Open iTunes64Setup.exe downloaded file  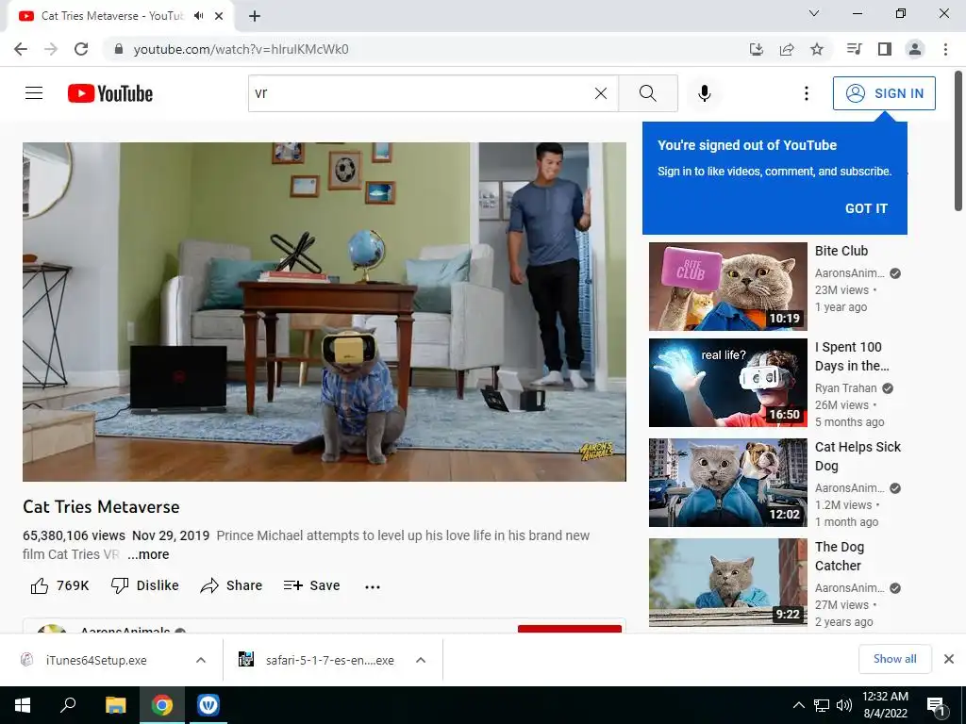[x=96, y=660]
